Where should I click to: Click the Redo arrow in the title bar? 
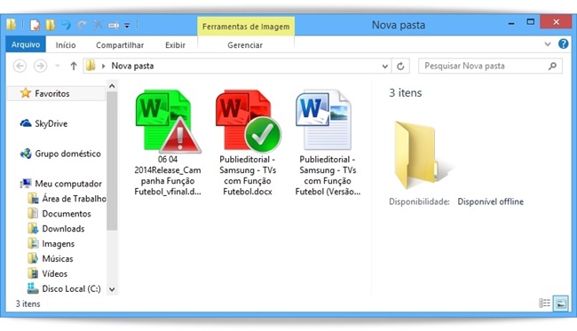click(x=82, y=25)
